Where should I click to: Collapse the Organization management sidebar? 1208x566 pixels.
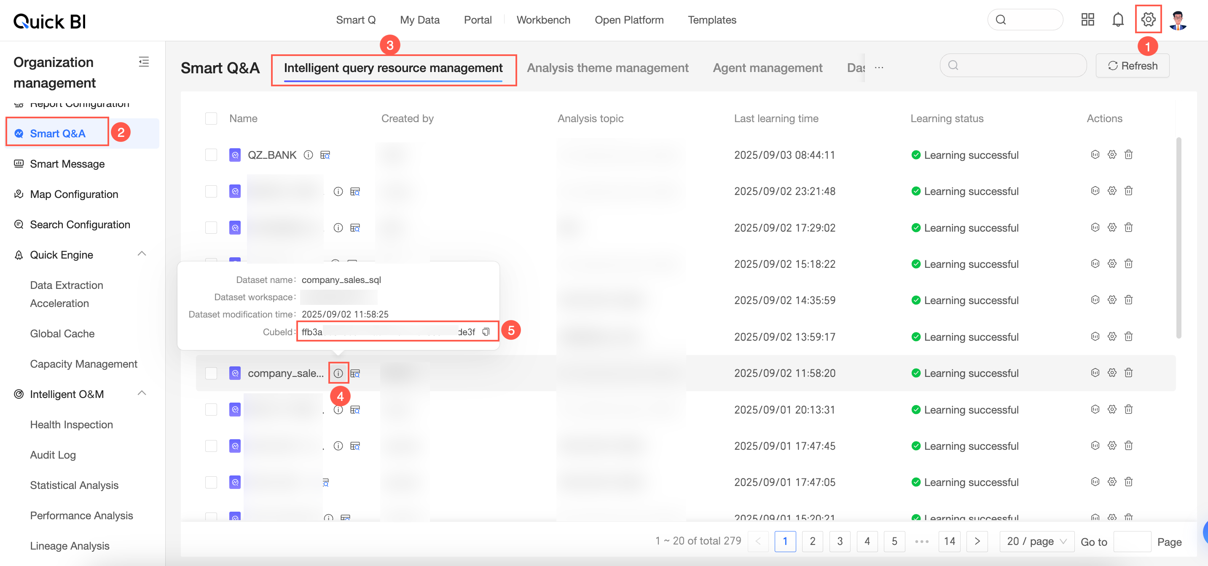coord(144,62)
